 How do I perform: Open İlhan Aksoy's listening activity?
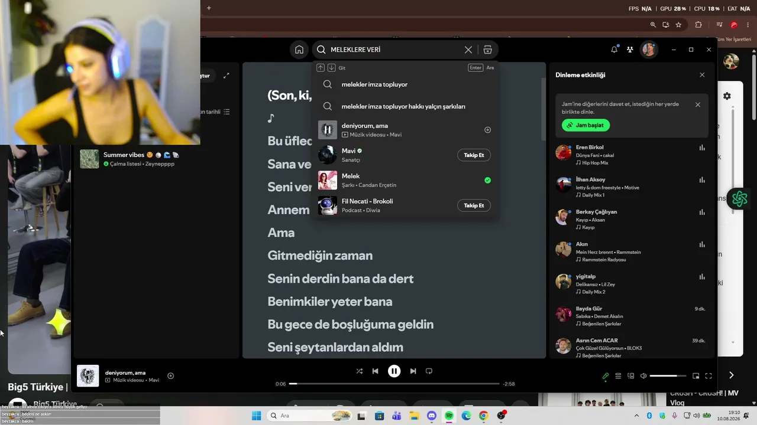632,187
